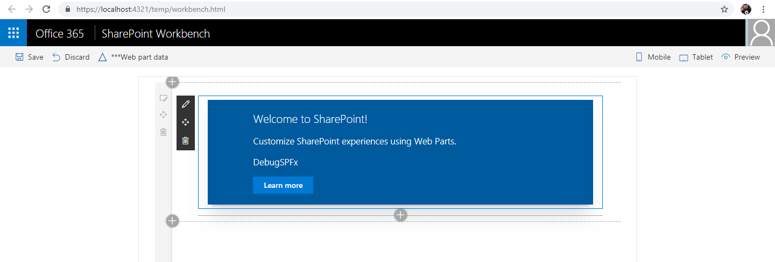Click the Office 365 link

point(60,33)
